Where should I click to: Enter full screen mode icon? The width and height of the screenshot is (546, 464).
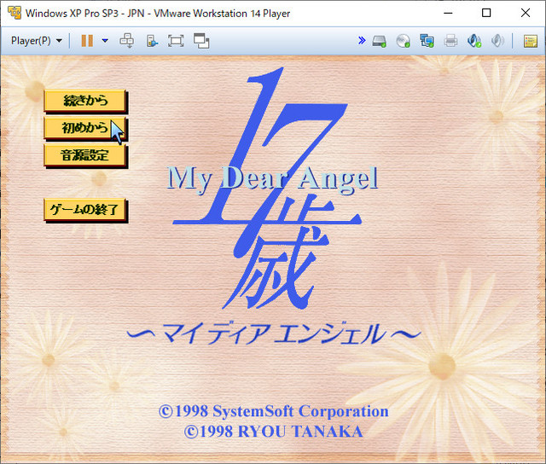(x=176, y=41)
